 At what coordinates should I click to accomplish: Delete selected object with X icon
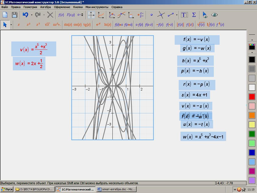click(50, 15)
